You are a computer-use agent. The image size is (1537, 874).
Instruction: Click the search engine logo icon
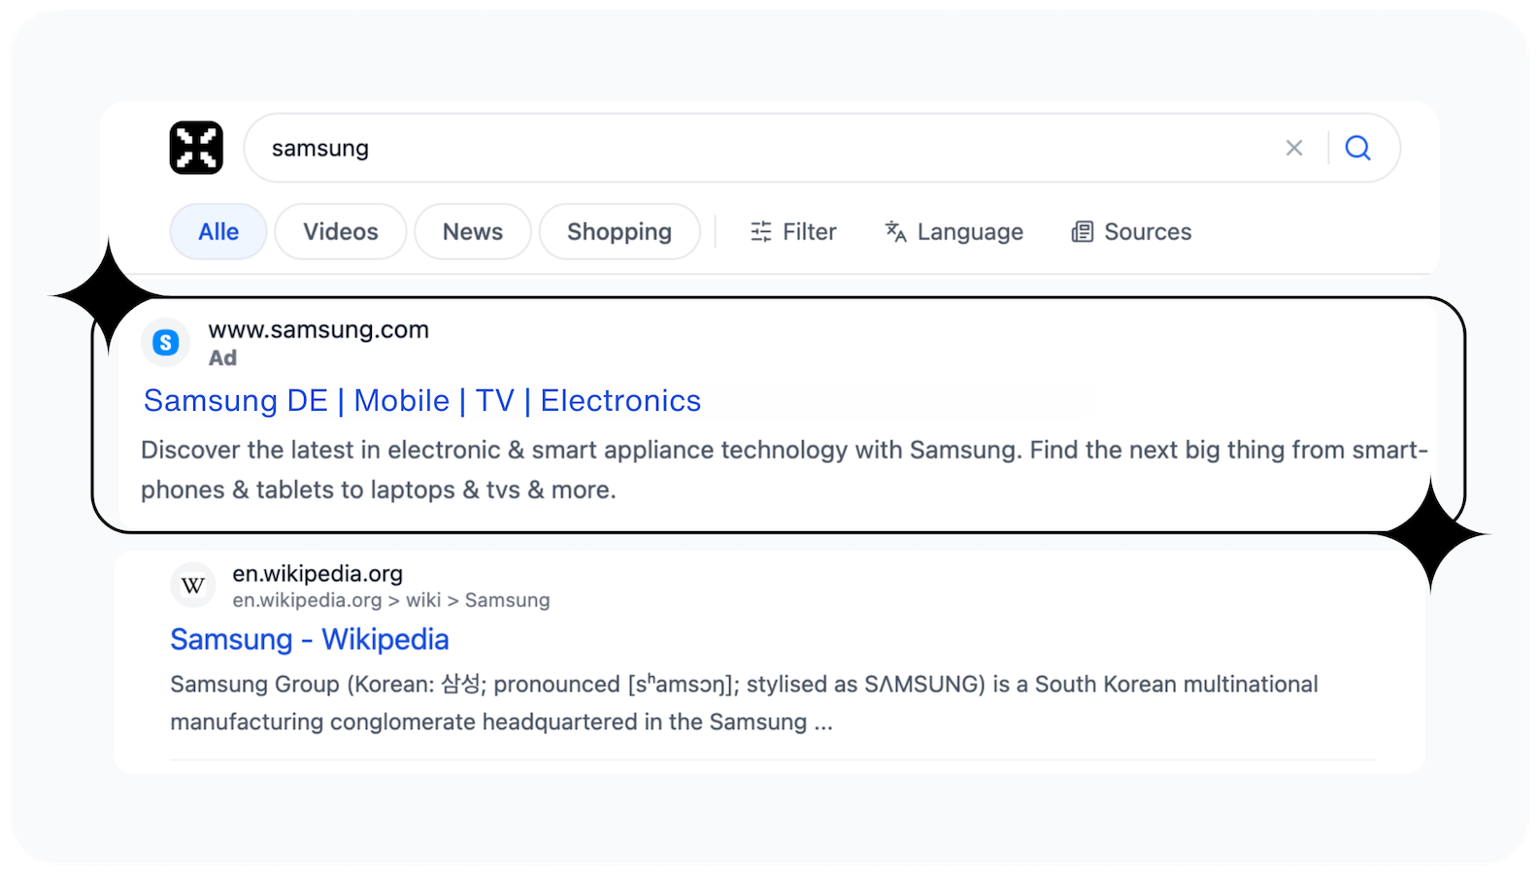[194, 148]
